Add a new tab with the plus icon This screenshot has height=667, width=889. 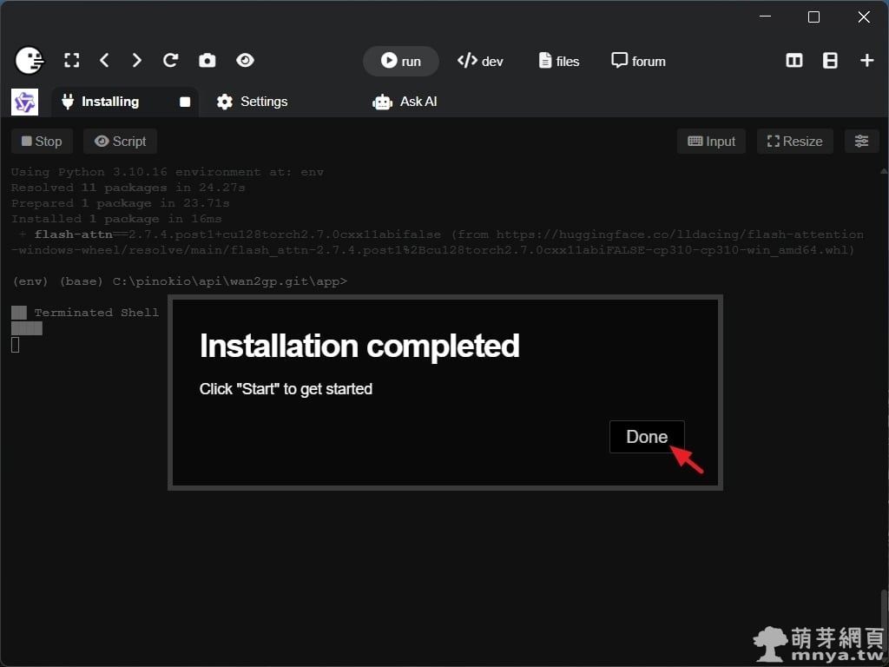click(866, 61)
